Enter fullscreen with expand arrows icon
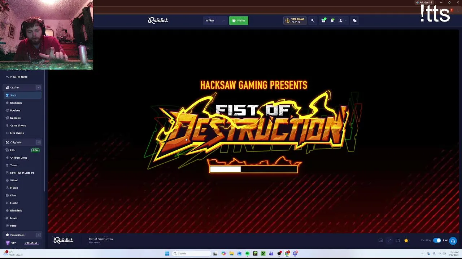This screenshot has width=462, height=259. point(389,240)
